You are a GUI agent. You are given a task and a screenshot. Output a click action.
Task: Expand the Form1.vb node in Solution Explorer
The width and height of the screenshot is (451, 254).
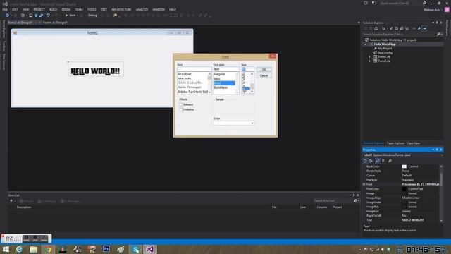point(369,57)
